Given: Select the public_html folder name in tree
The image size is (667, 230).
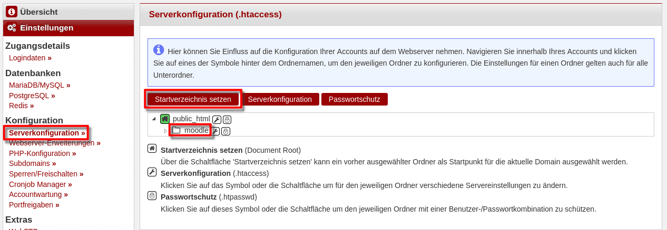Looking at the screenshot, I should (x=191, y=119).
